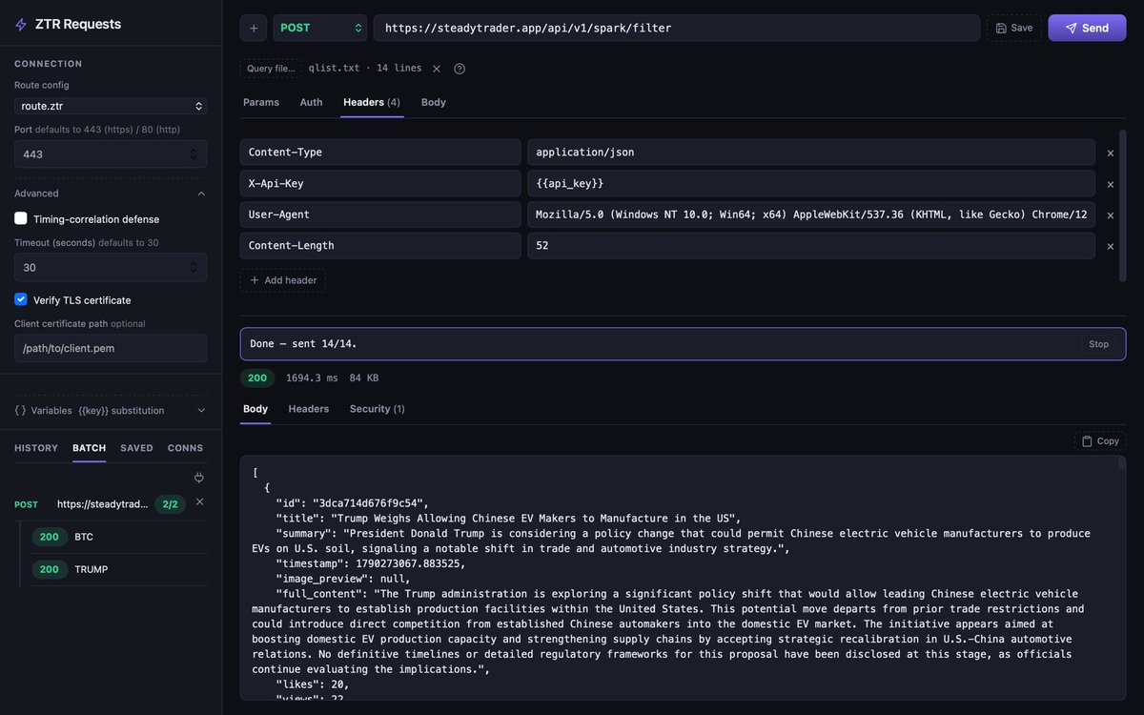Stop the batch run
1144x715 pixels.
click(1098, 344)
